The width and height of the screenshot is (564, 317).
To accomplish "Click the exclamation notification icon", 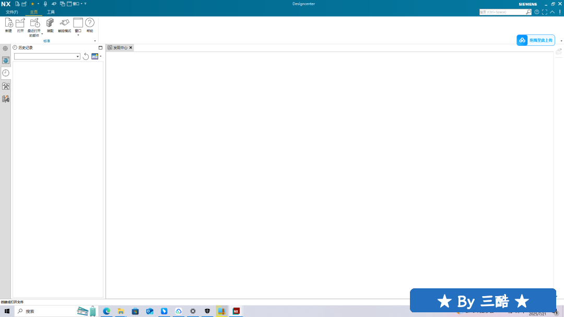I will point(560,12).
